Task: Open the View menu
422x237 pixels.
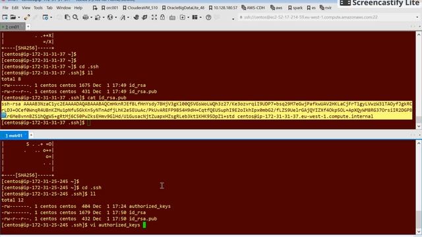Action: pos(26,8)
